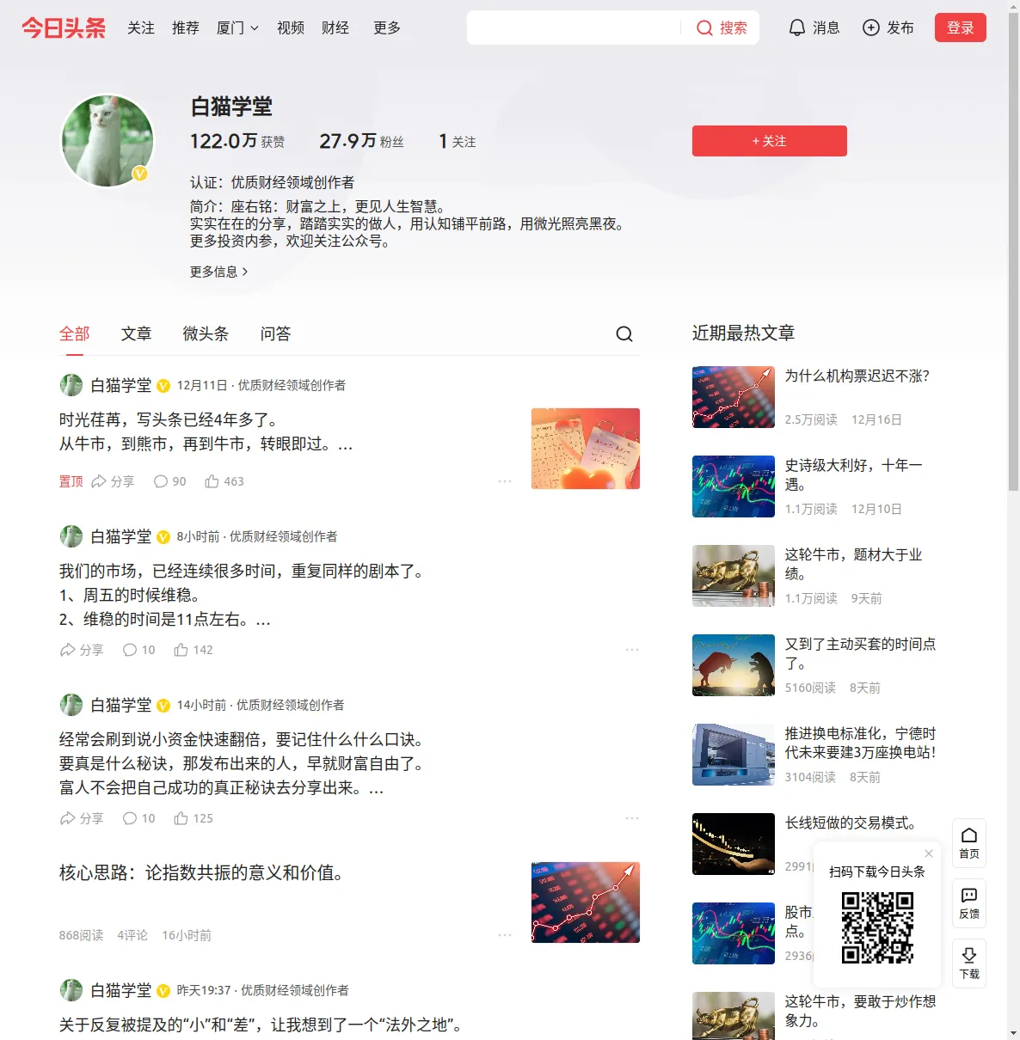Open hot article 长线短做的交易模式
This screenshot has width=1020, height=1040.
pos(851,823)
